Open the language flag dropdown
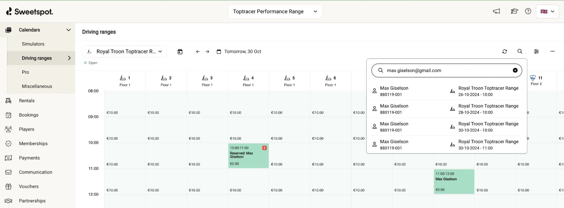This screenshot has height=208, width=564. coord(547,12)
